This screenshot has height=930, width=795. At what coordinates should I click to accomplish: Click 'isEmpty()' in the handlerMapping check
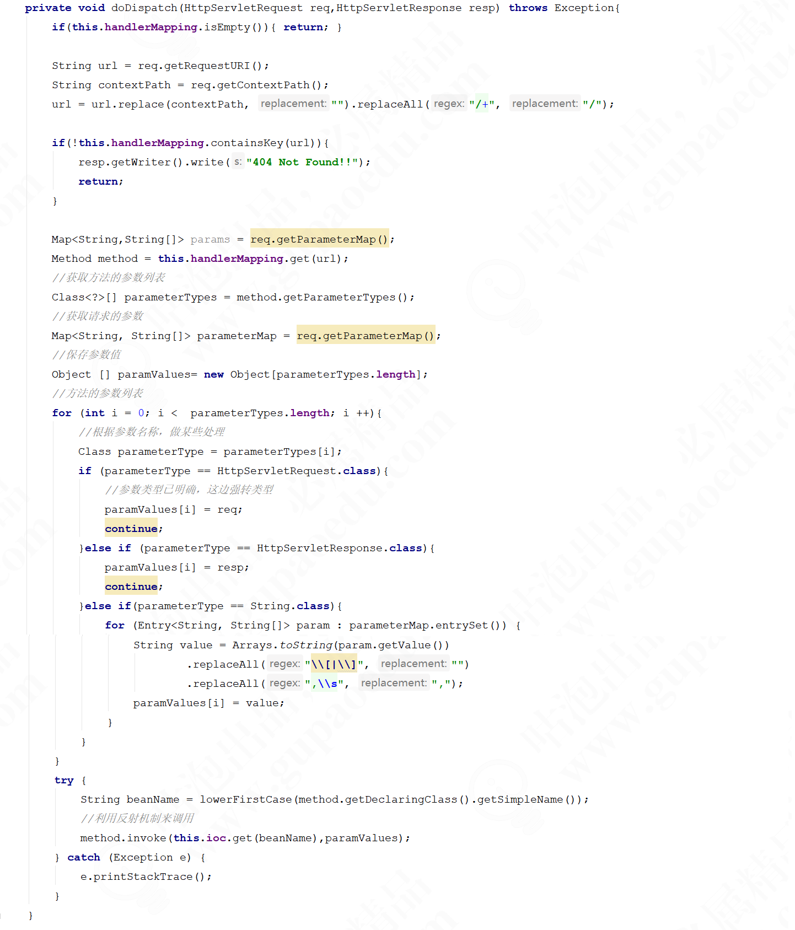point(235,28)
